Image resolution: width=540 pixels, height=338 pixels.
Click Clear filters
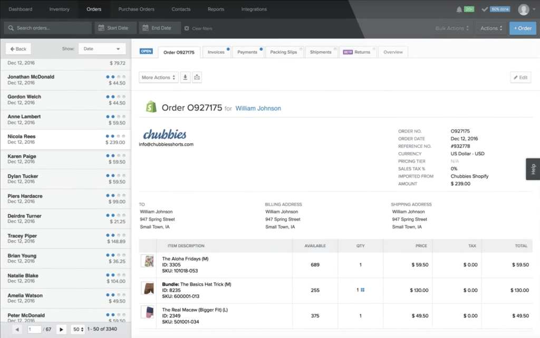click(198, 29)
